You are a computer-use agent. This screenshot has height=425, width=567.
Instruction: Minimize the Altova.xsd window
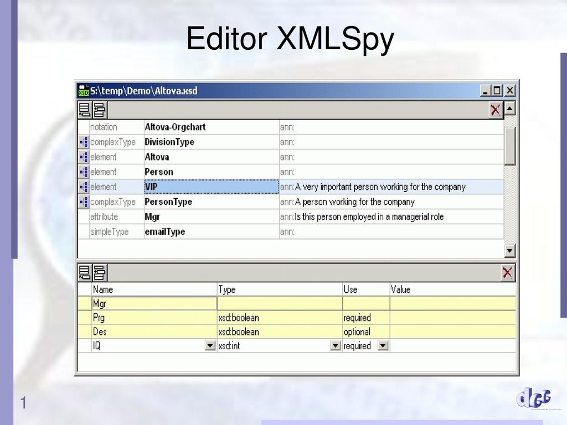485,91
